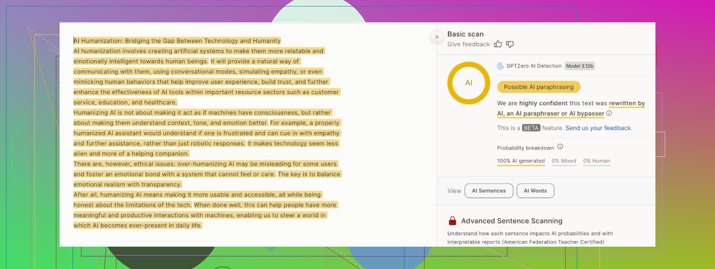Select the 0% Mixed breakdown
Screen dimensions: 715x269
[564, 161]
